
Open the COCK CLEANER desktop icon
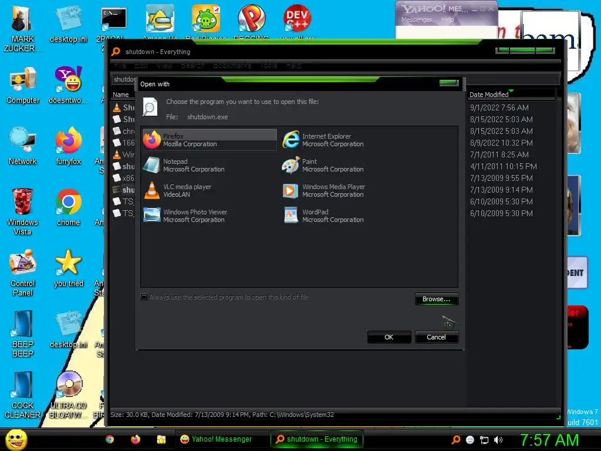[x=23, y=395]
